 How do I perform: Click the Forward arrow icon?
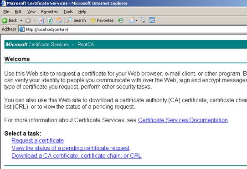click(x=28, y=20)
